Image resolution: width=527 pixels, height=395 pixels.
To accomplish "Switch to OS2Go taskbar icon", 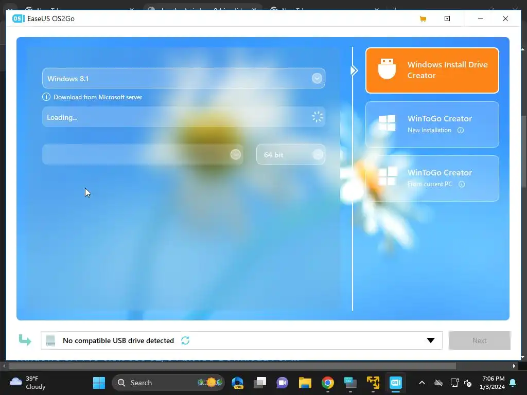I will [396, 383].
